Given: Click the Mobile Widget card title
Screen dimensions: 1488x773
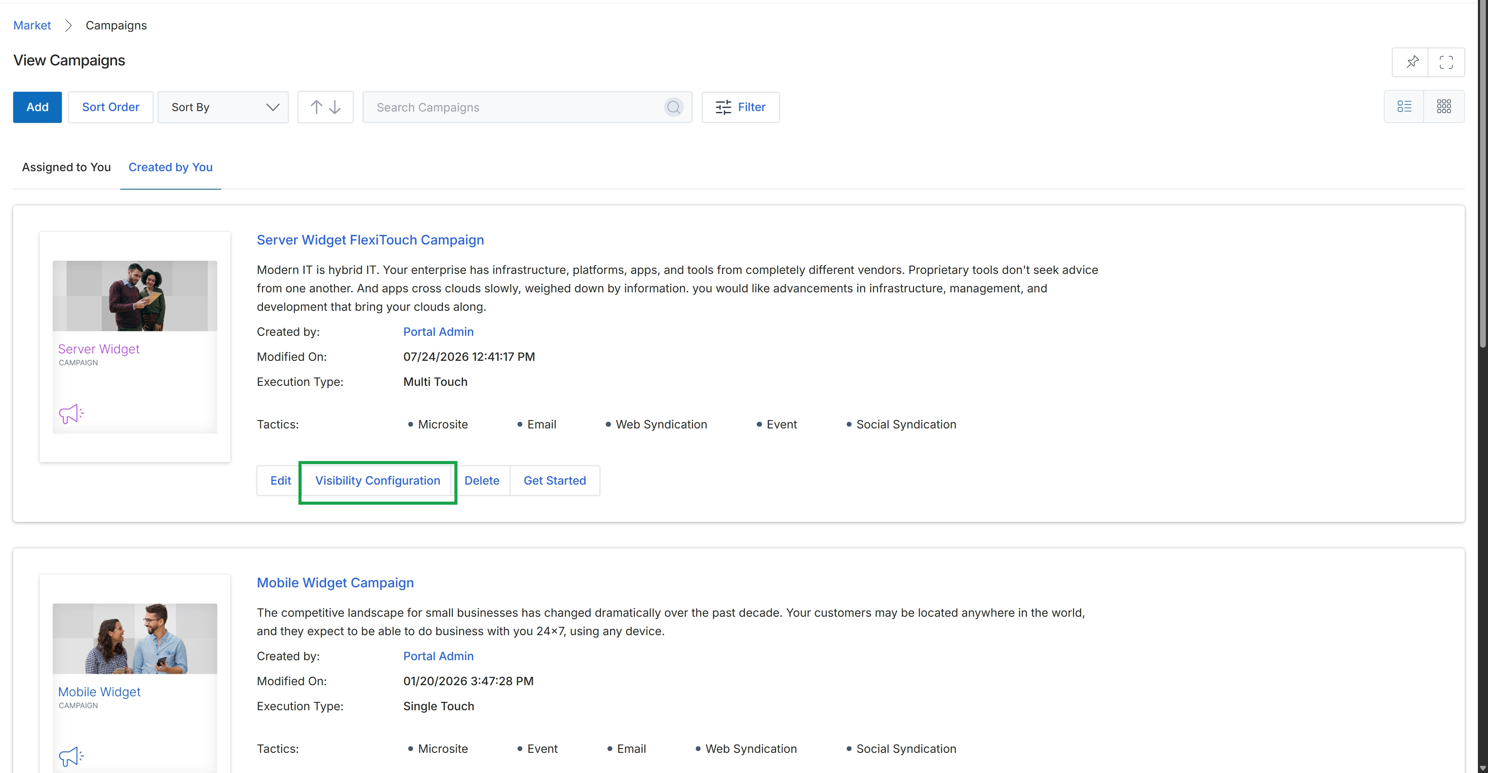Looking at the screenshot, I should (x=99, y=691).
